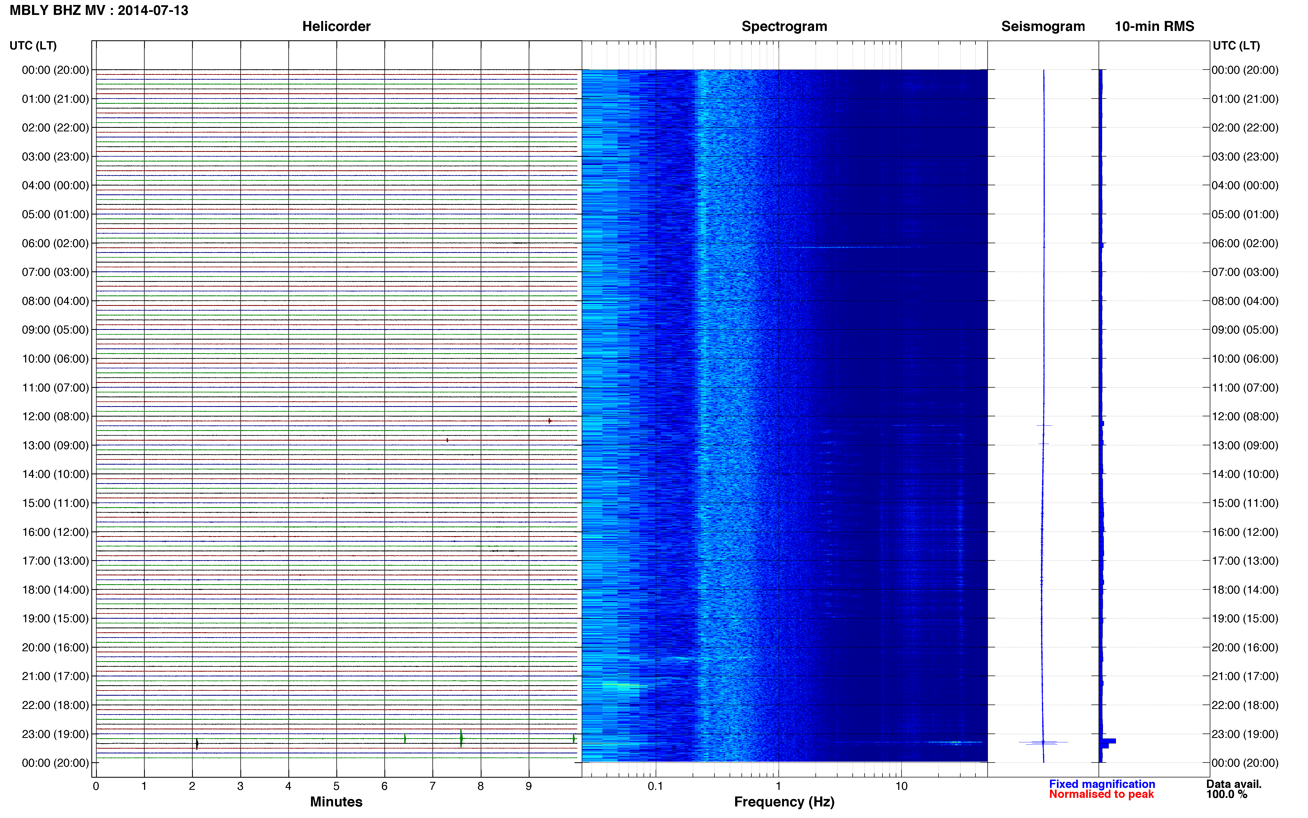Click the Normalised to peak legend text
The image size is (1308, 818).
tap(1101, 794)
